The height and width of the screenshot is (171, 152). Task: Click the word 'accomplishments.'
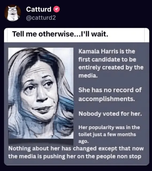[107, 99]
